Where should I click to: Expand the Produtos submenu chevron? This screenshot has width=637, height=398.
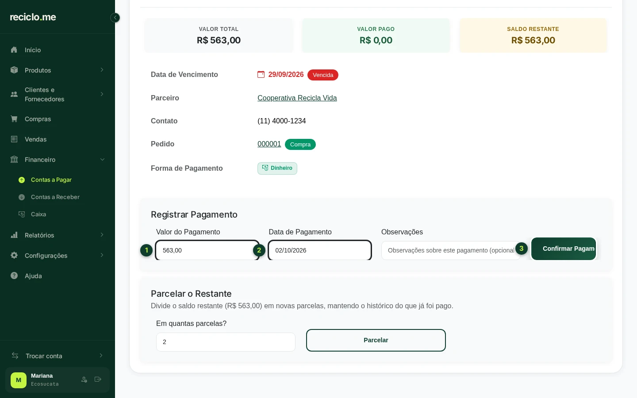click(102, 70)
